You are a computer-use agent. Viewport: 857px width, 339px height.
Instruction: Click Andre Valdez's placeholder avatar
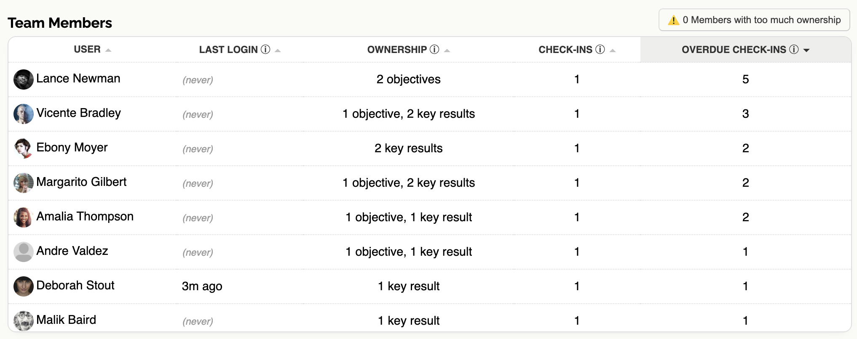point(24,252)
